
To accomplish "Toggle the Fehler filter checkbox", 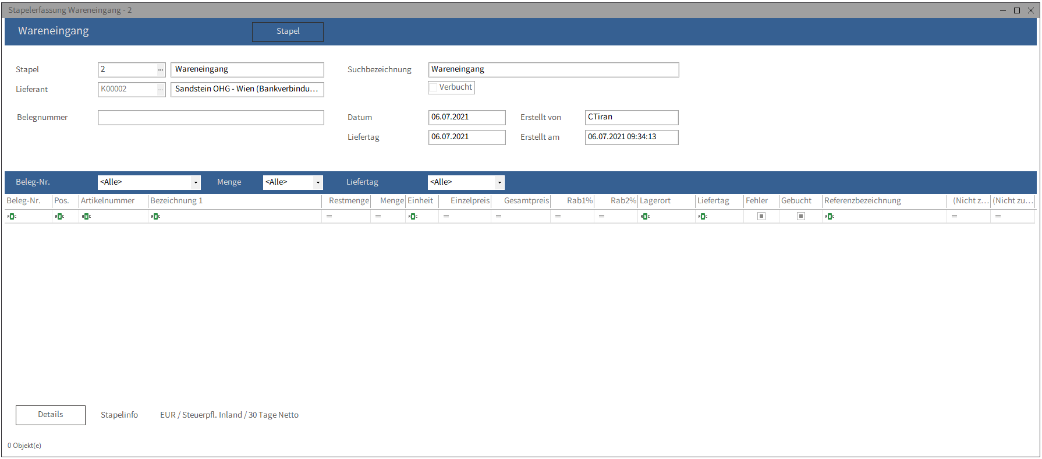I will (761, 216).
